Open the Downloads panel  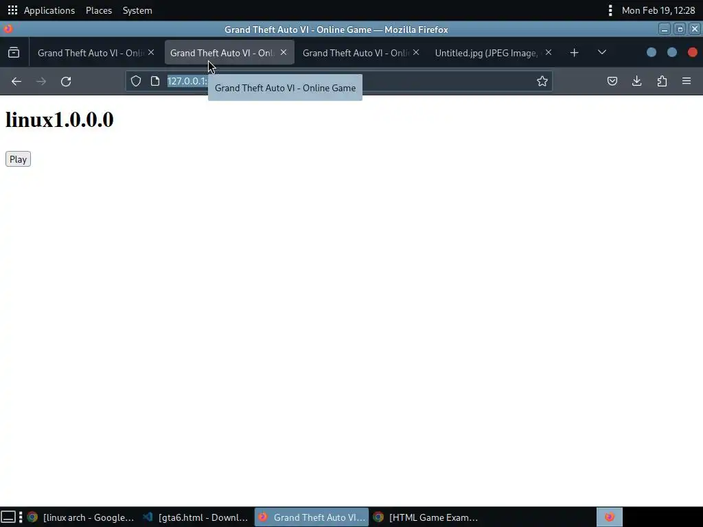[636, 81]
